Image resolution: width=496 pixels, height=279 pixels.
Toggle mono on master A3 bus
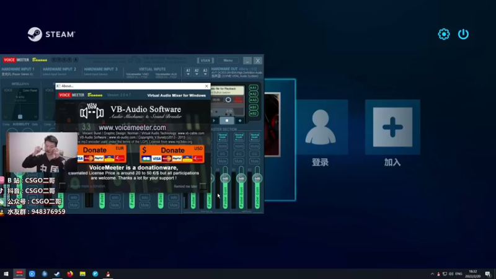[223, 146]
